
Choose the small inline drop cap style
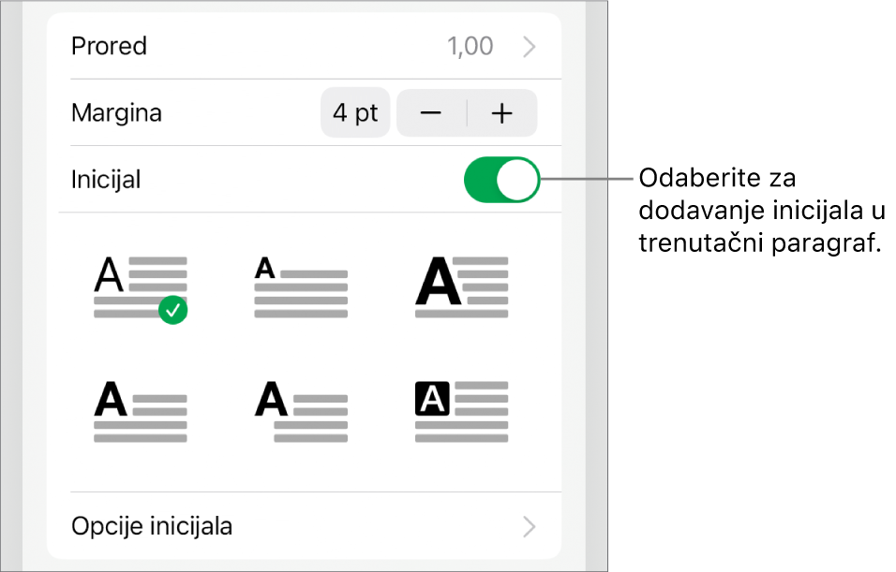301,287
